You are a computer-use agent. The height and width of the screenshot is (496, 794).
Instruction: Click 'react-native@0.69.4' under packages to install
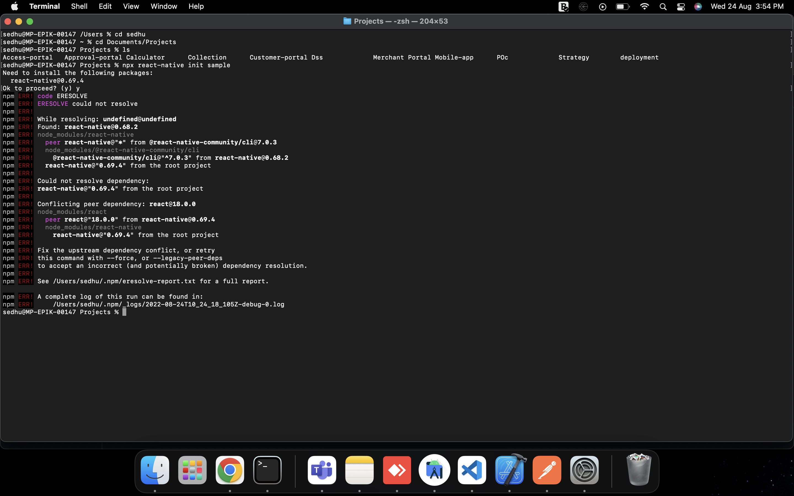click(x=47, y=81)
